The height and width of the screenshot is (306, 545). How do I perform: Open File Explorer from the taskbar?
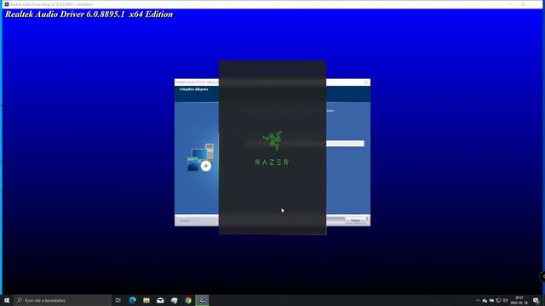(146, 300)
